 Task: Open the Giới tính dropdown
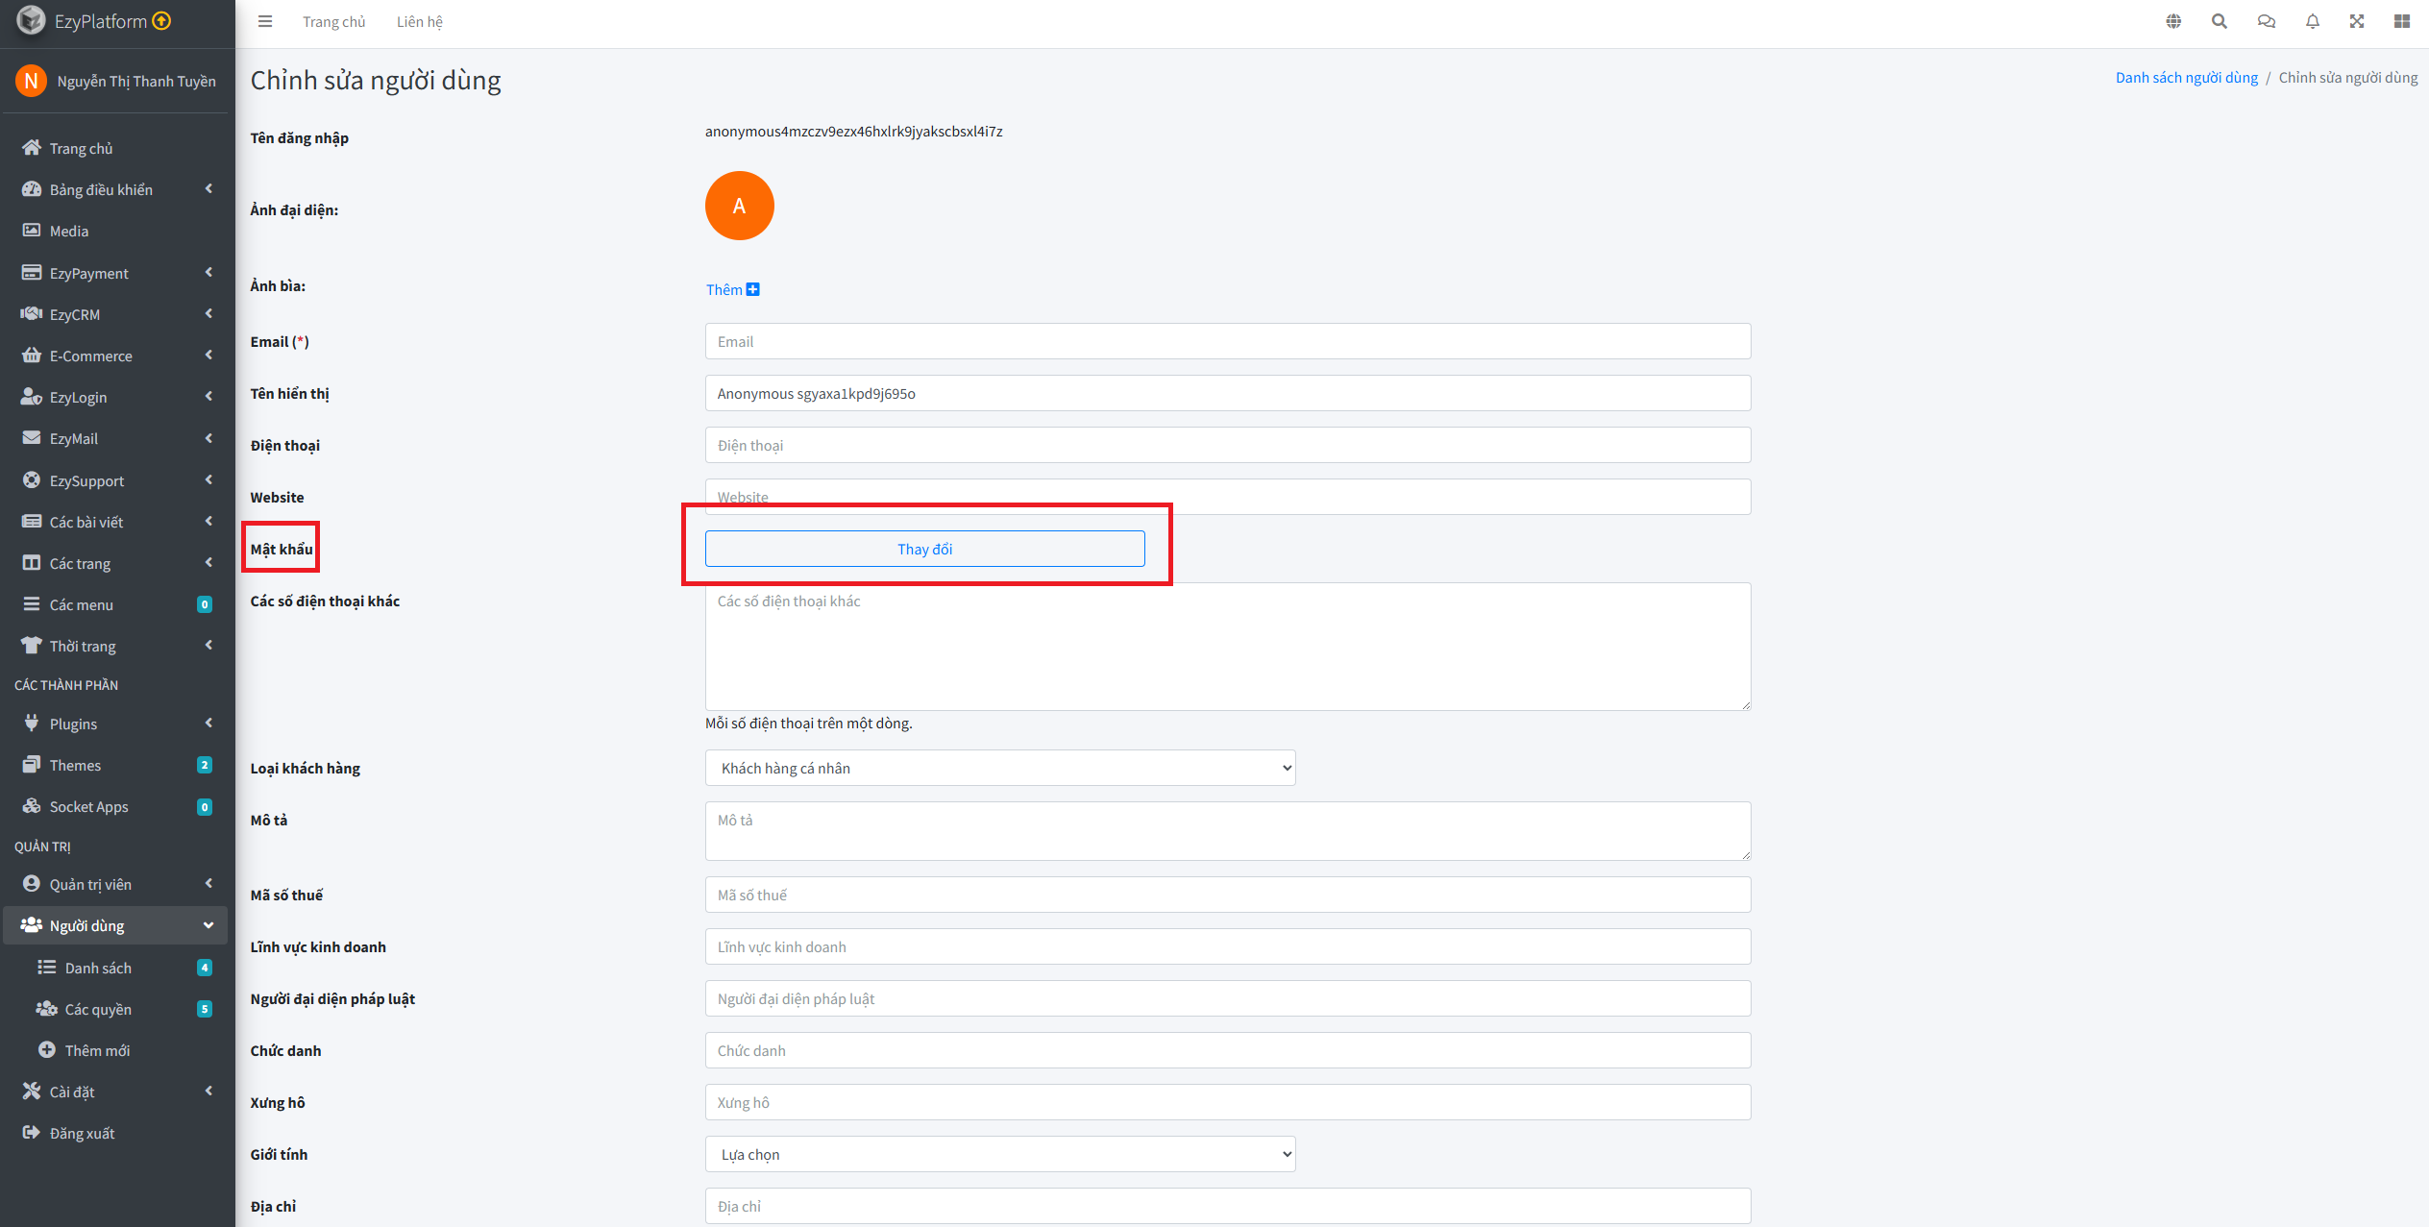point(999,1154)
